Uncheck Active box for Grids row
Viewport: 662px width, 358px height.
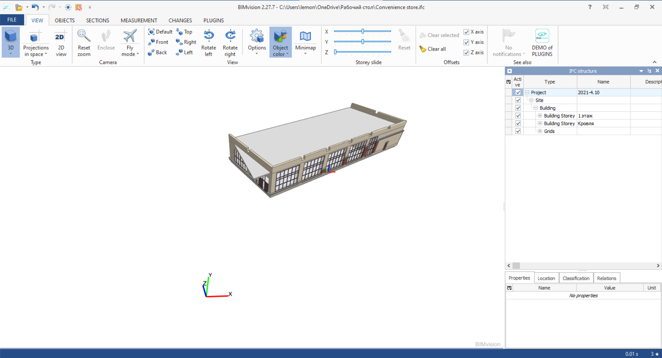[518, 131]
